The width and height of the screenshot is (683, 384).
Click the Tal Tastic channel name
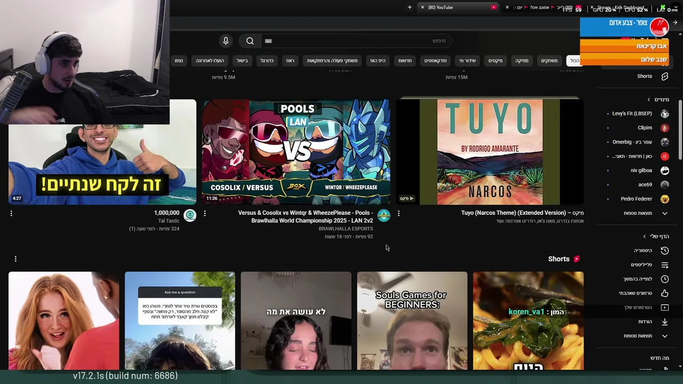click(169, 221)
